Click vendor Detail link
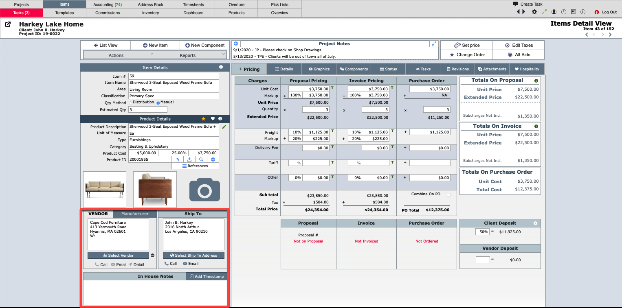 pos(136,264)
